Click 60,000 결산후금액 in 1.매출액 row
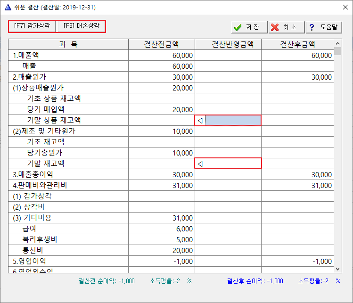 (321, 56)
